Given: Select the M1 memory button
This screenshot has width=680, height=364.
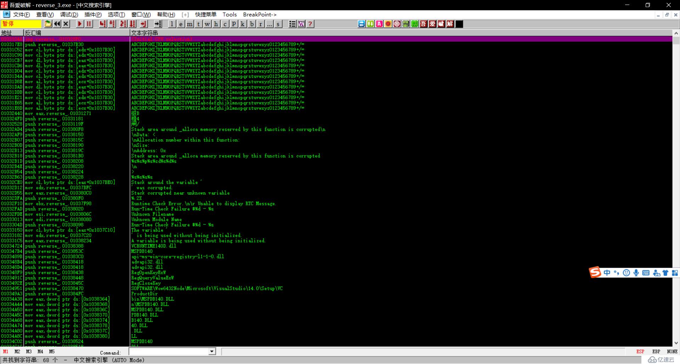Looking at the screenshot, I should (6, 352).
